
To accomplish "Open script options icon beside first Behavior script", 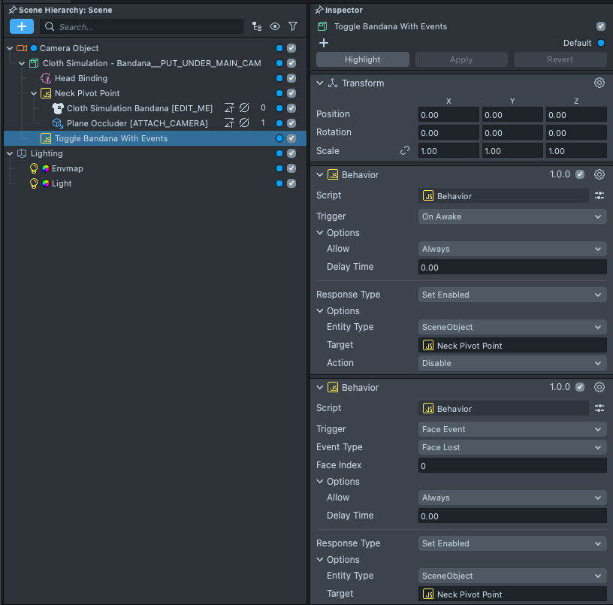I will pyautogui.click(x=599, y=195).
